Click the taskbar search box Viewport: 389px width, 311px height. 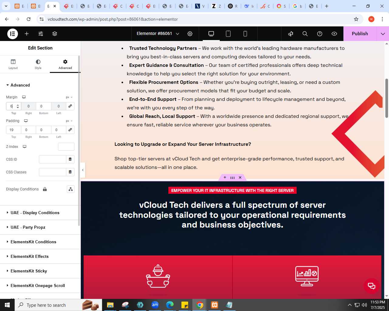click(58, 305)
